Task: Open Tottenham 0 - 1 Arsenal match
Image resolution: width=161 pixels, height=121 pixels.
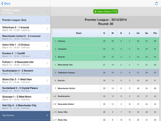Action: [x=25, y=29]
